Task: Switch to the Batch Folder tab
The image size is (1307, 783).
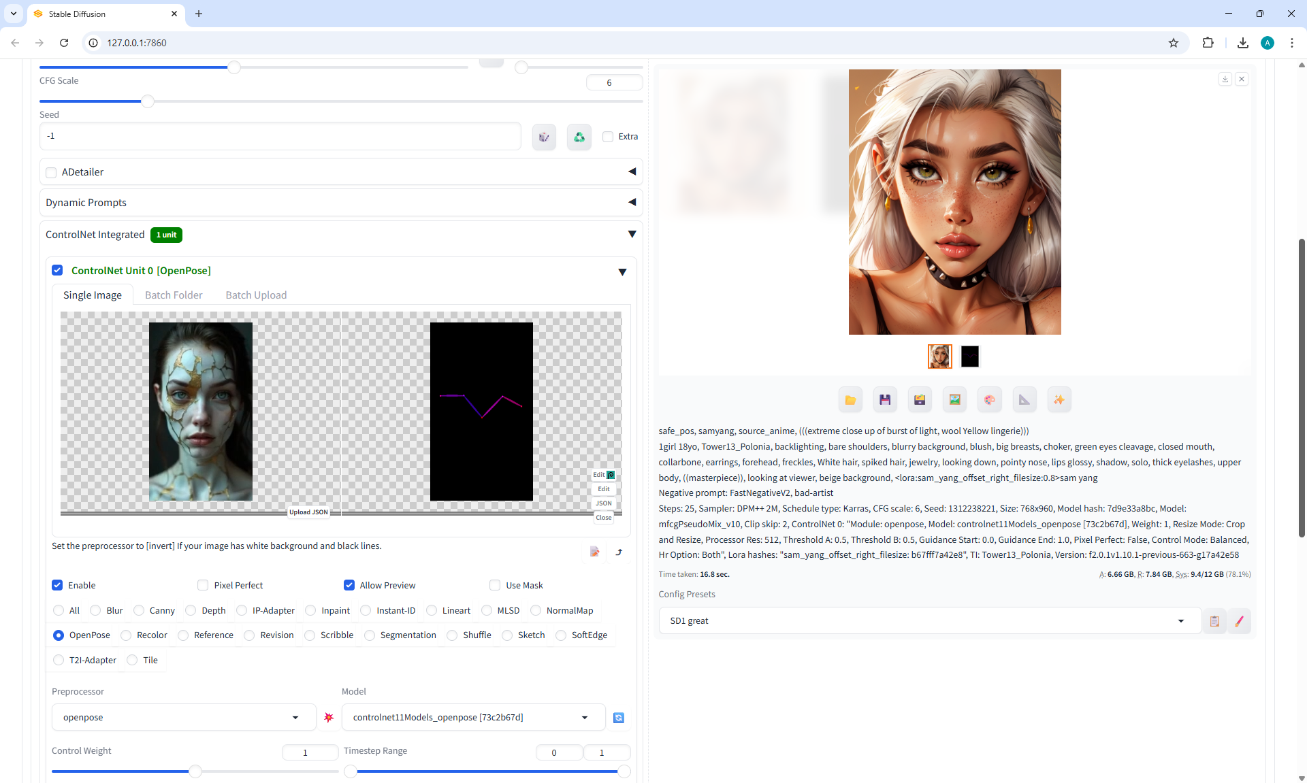Action: 174,295
